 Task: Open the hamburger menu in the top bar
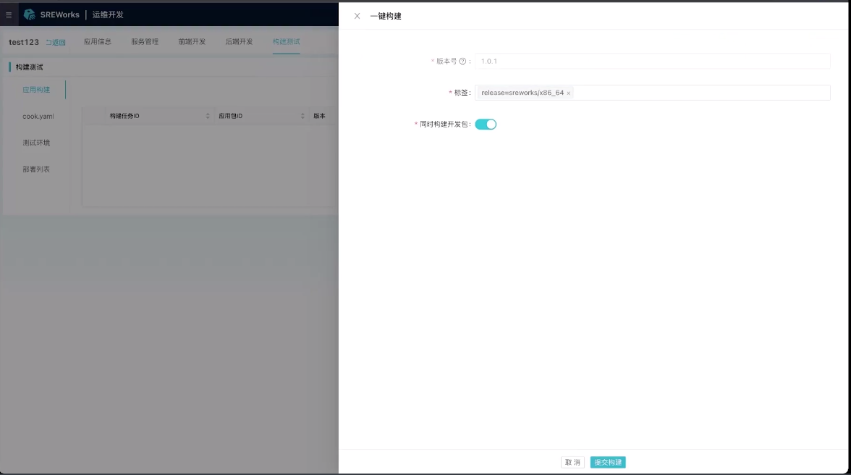[9, 14]
